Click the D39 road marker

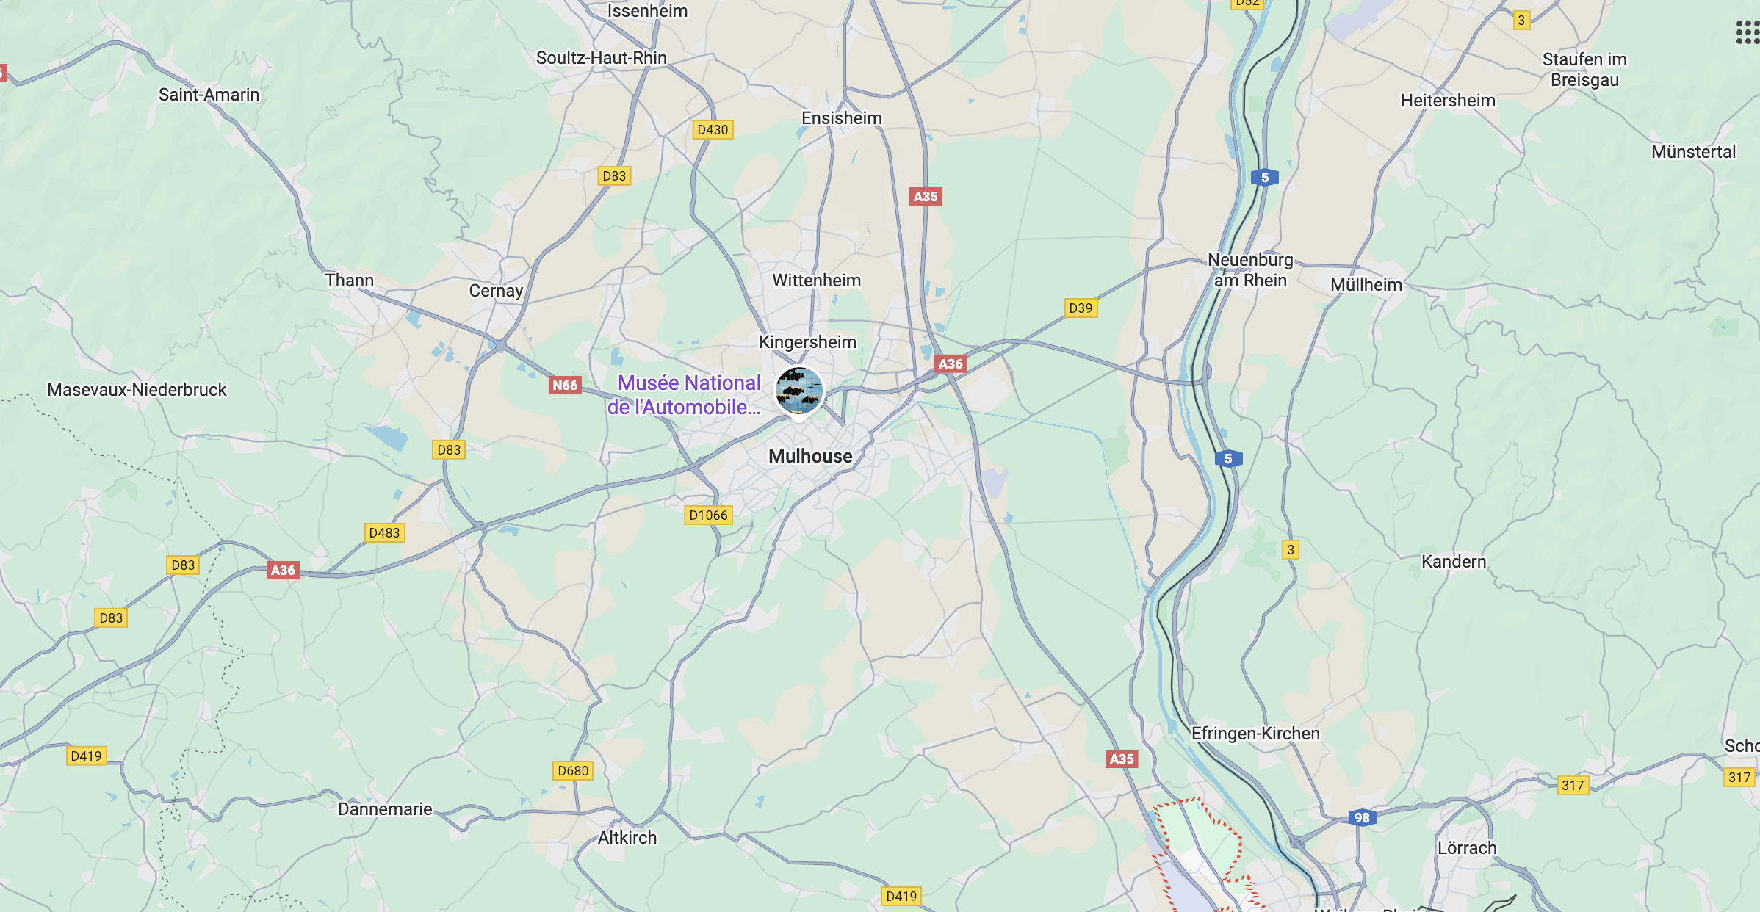coord(1081,308)
